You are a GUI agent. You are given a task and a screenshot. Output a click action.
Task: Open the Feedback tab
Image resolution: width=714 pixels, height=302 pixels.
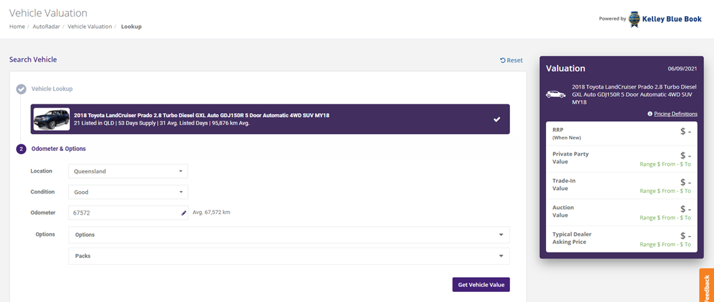(707, 286)
